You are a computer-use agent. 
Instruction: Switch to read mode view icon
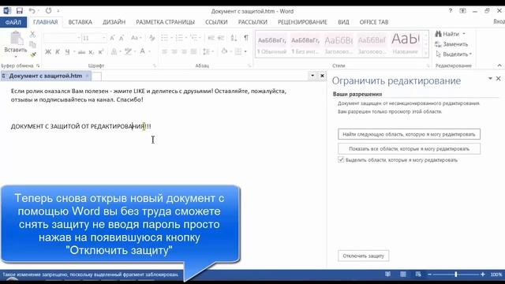pos(387,275)
